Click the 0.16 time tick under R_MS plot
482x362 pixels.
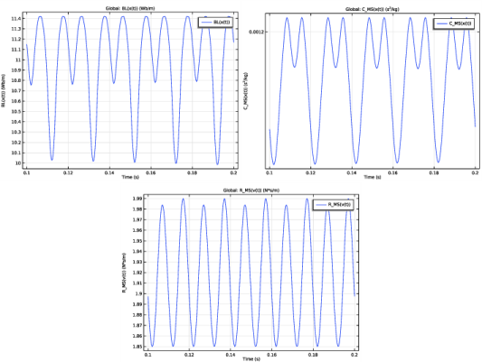[271, 355]
